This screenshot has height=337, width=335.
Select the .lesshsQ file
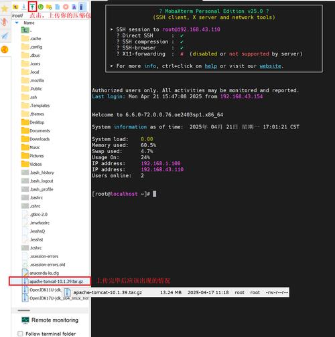tap(33, 231)
